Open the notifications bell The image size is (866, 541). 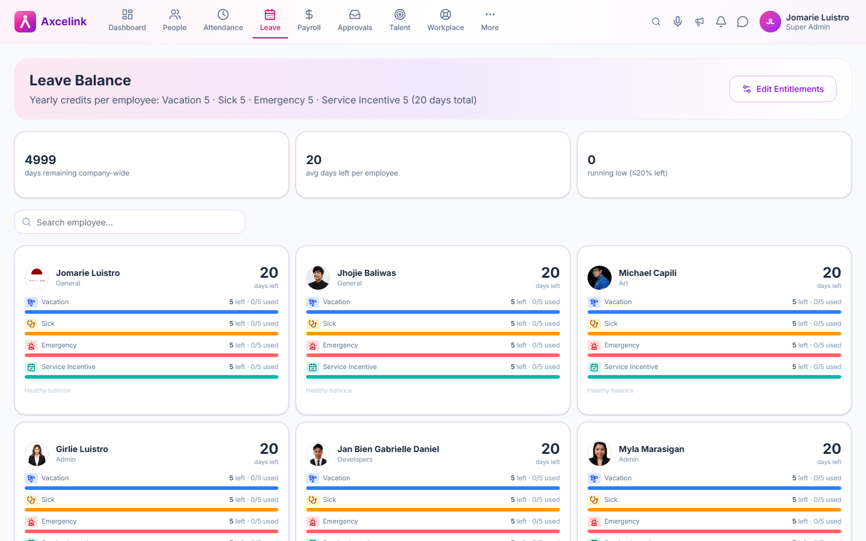pos(721,22)
